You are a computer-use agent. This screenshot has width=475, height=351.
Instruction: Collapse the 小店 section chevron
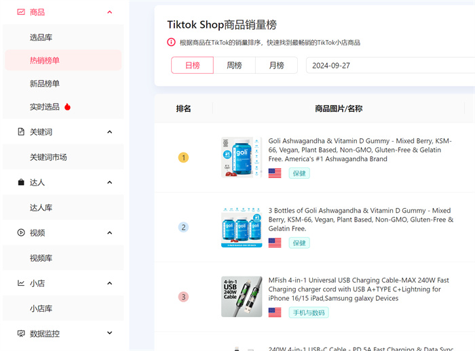click(110, 283)
